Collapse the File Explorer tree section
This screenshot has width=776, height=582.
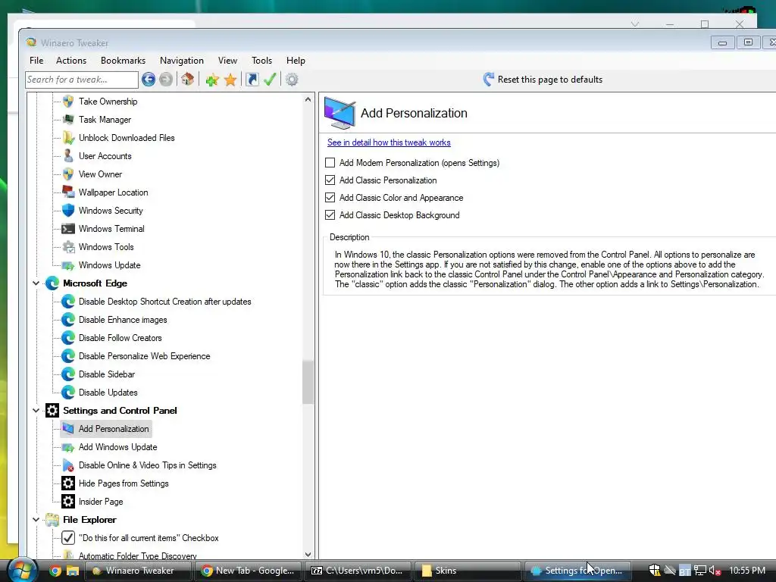pos(36,520)
